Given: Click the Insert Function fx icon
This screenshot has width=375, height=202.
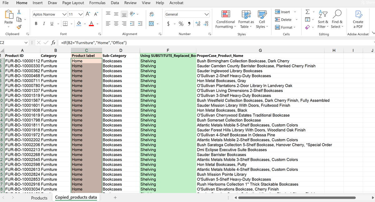Looking at the screenshot, I should [54, 43].
